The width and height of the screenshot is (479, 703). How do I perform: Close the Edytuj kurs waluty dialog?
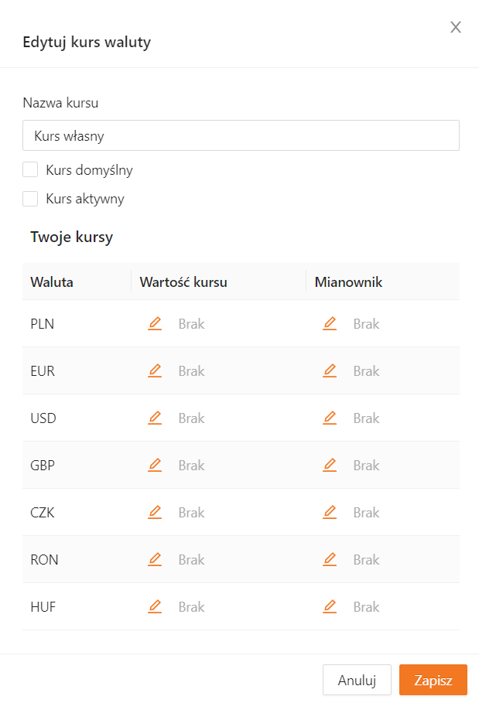pos(456,28)
